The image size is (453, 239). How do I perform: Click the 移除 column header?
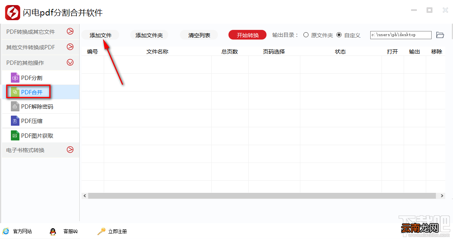point(437,51)
